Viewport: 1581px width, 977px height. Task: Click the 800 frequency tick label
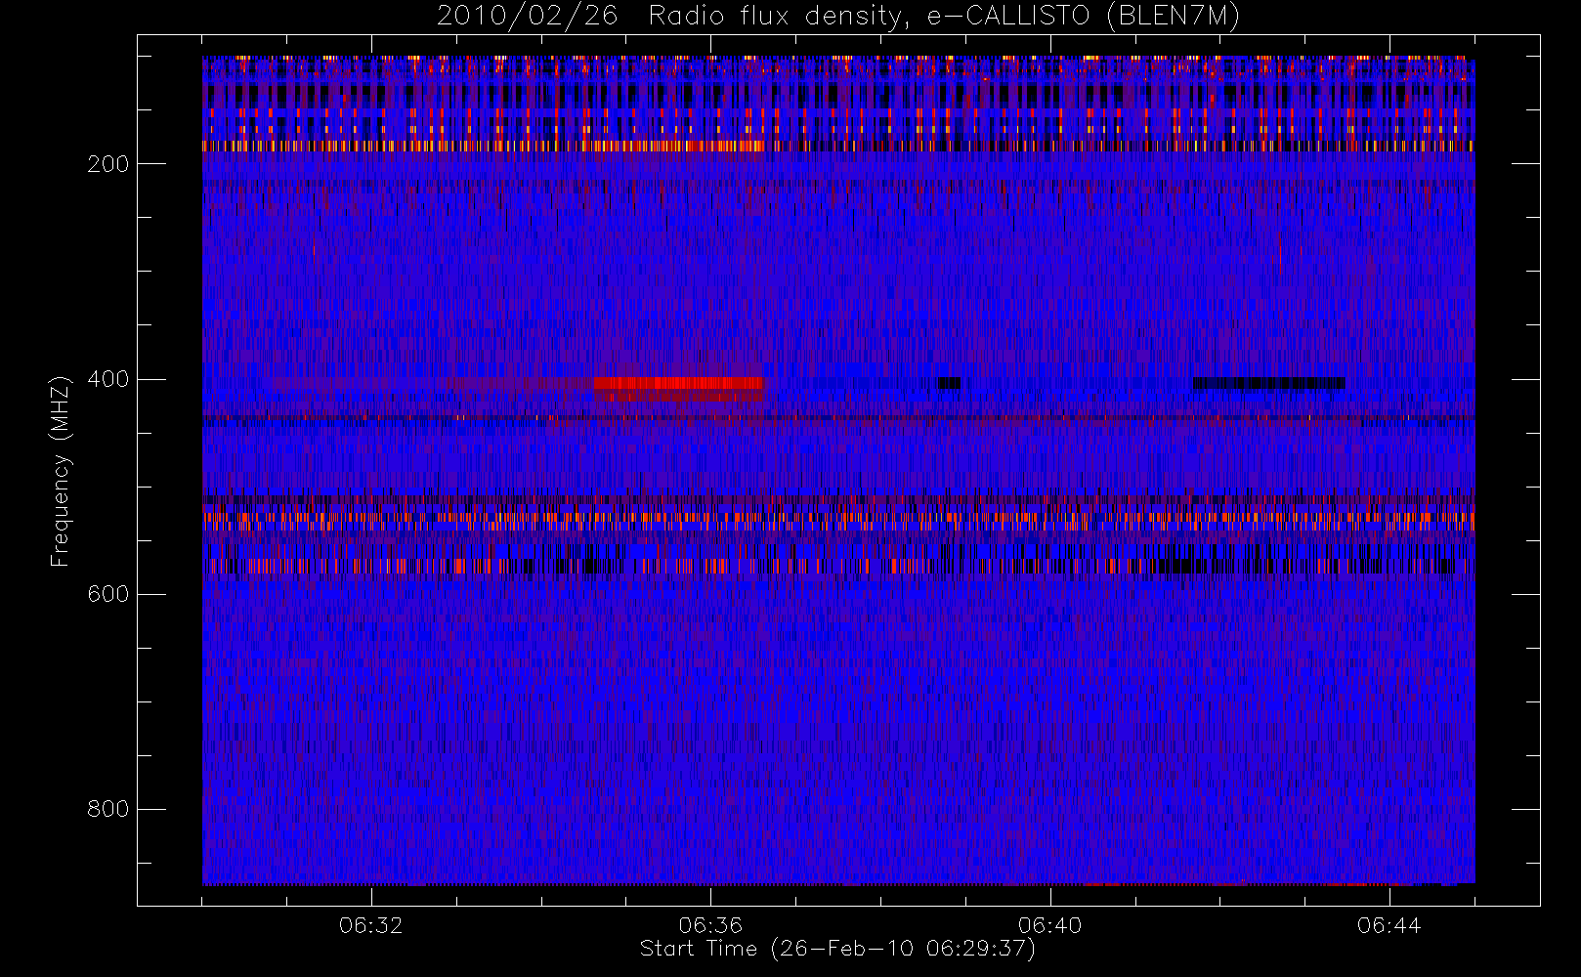[107, 809]
